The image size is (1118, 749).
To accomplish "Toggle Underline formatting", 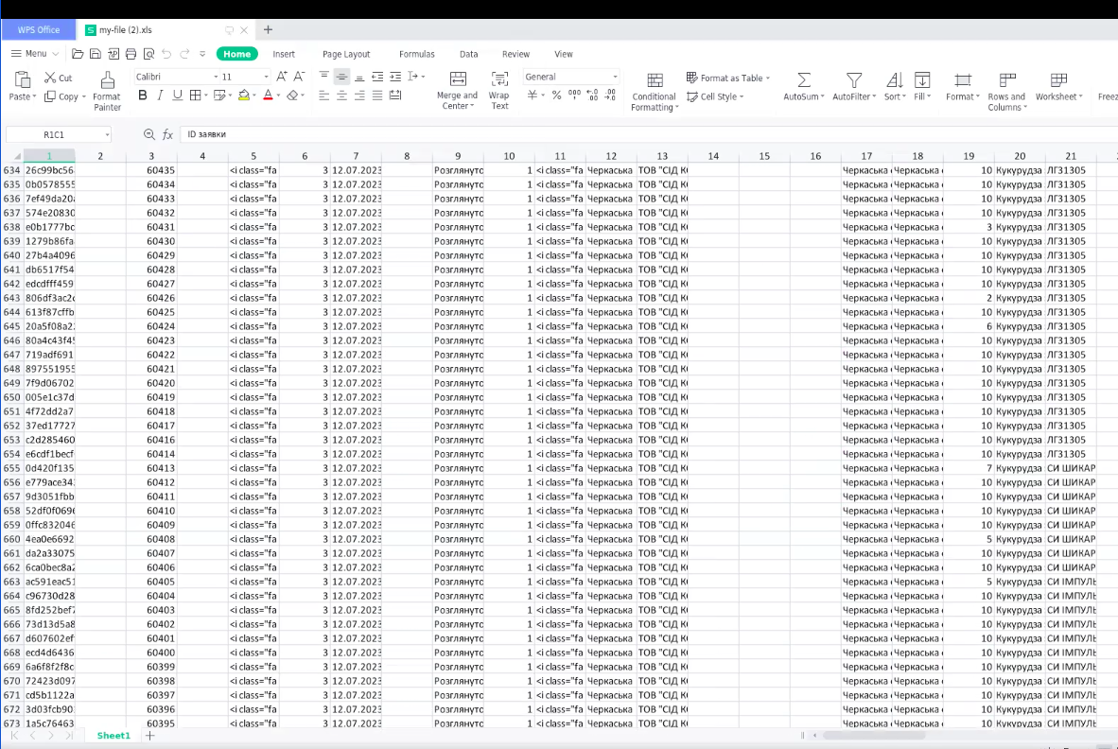I will pos(177,96).
